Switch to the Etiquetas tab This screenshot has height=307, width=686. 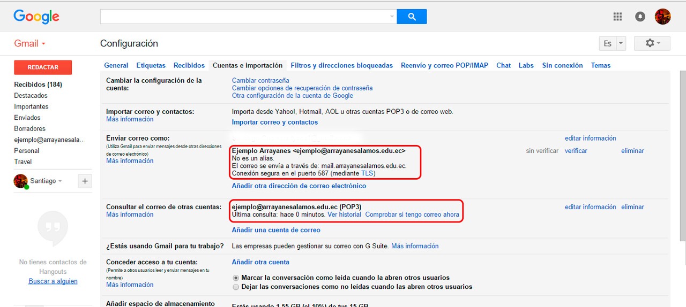pyautogui.click(x=151, y=65)
